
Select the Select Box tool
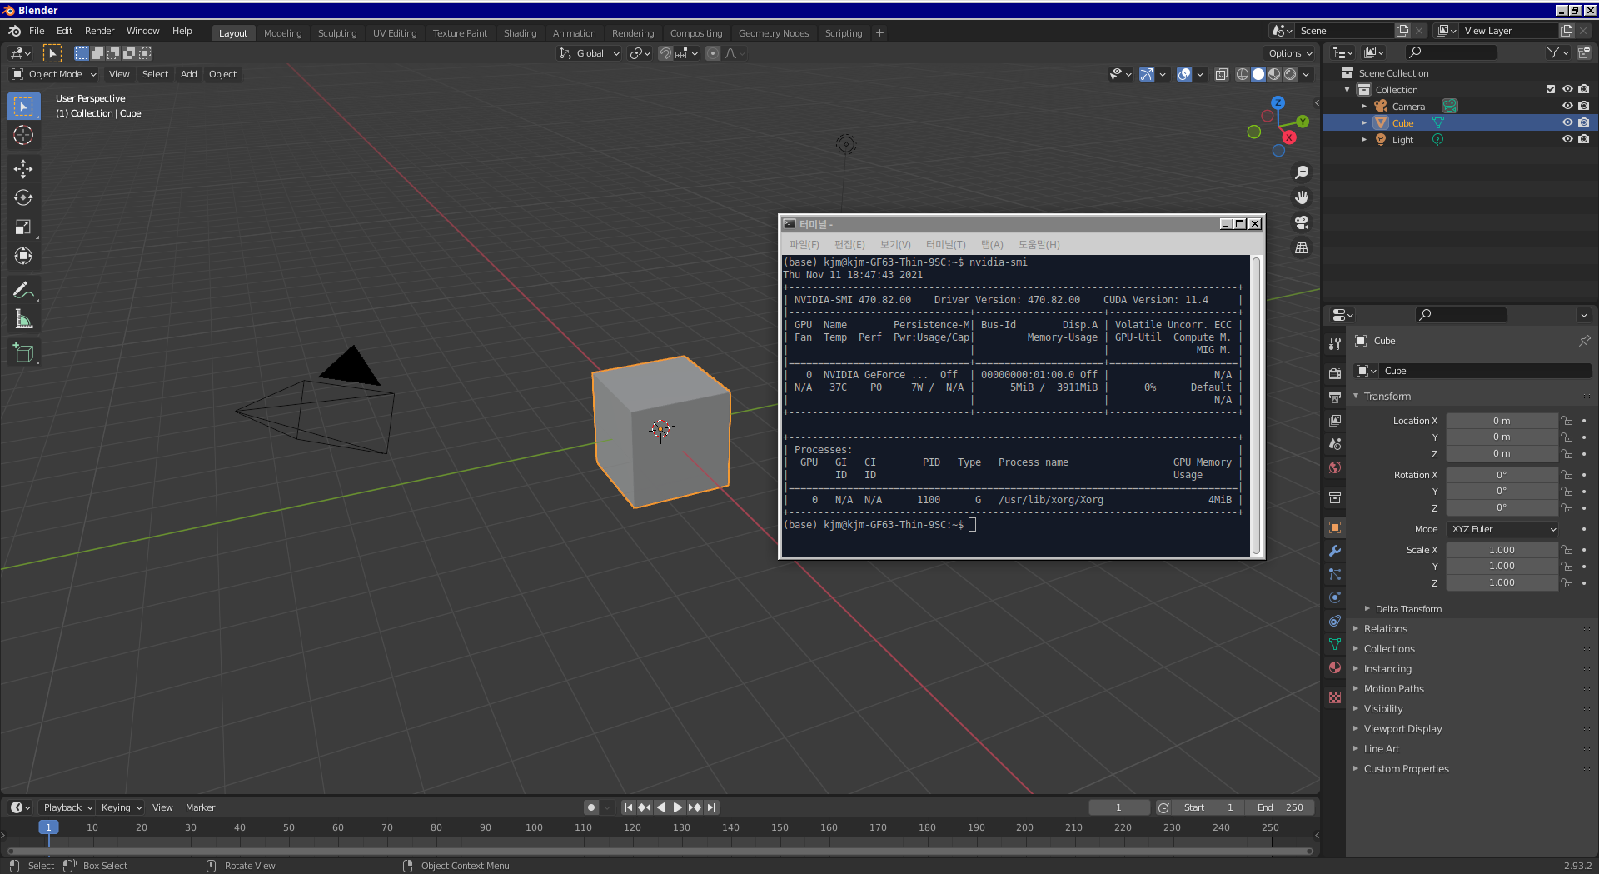(x=23, y=107)
